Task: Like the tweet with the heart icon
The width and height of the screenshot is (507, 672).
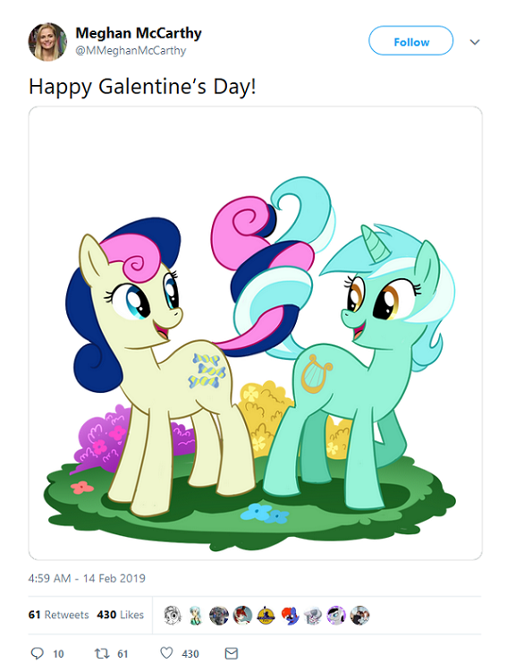Action: pos(166,652)
